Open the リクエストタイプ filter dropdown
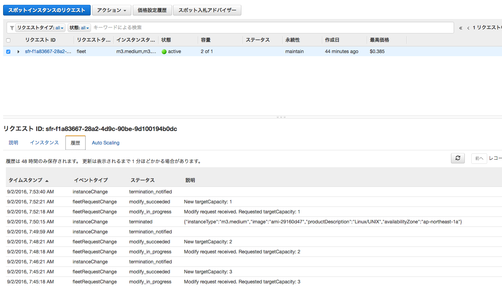This screenshot has width=502, height=302. tap(40, 28)
